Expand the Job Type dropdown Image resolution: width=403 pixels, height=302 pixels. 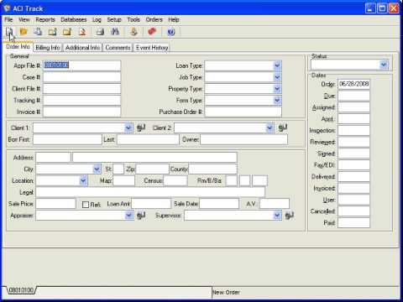tap(277, 77)
